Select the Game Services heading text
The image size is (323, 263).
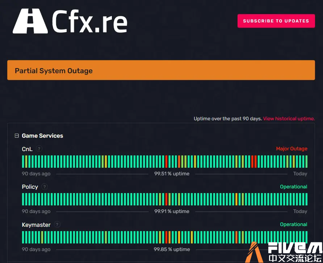pos(42,135)
